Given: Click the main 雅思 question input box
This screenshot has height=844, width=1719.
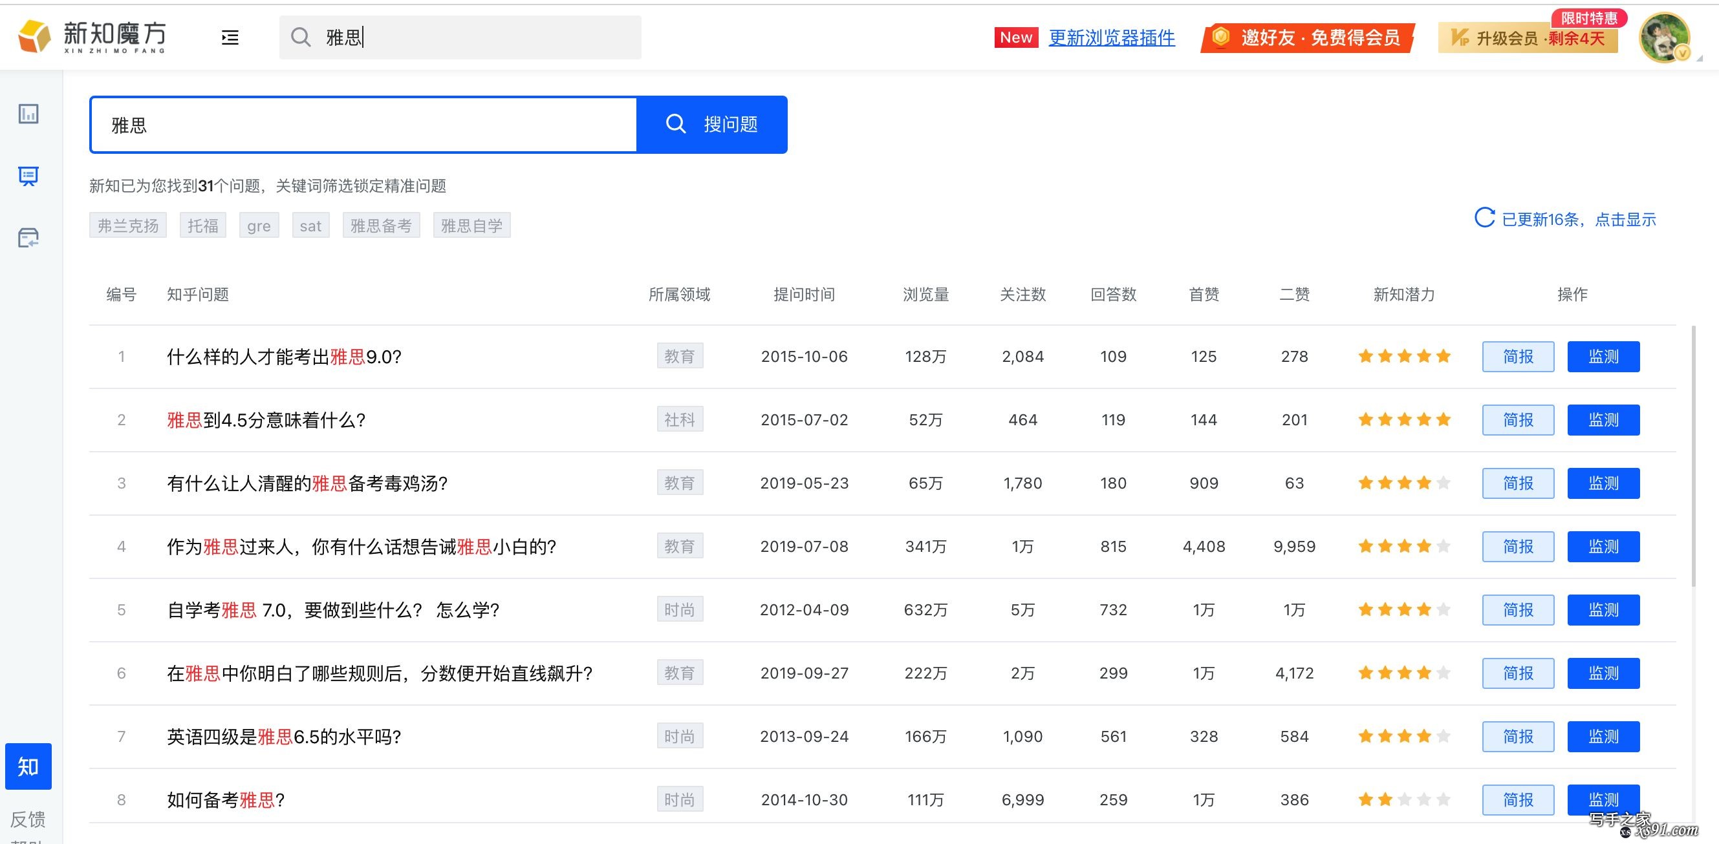Looking at the screenshot, I should coord(363,125).
